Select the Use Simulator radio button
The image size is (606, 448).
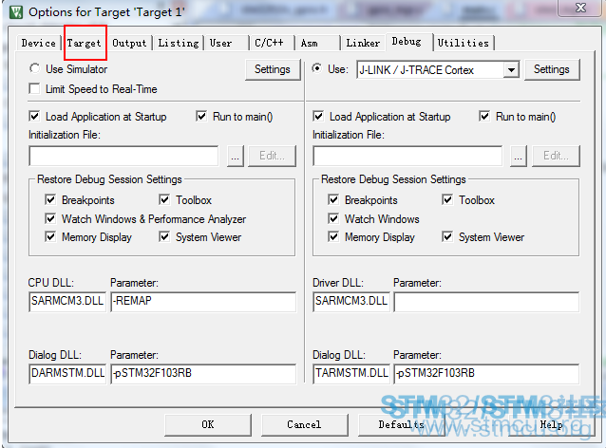[x=34, y=68]
